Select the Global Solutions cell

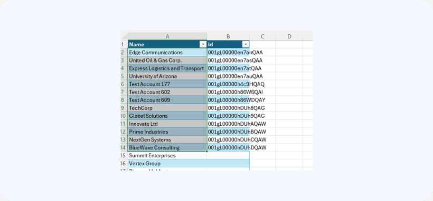coord(167,116)
